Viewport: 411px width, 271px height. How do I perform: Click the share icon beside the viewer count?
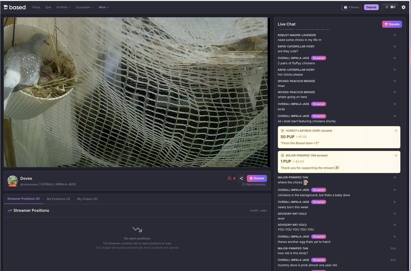click(x=241, y=178)
